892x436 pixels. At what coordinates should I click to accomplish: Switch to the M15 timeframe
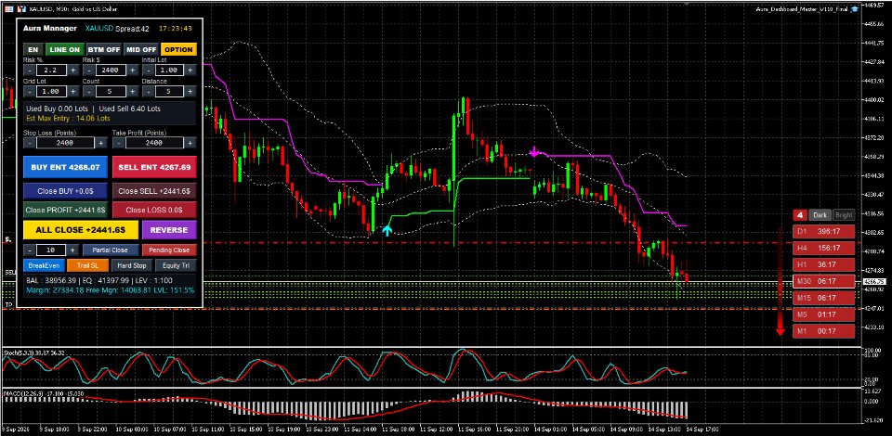click(824, 298)
